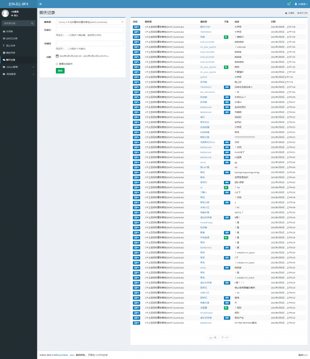Click the calendar icon in the date field
310x359 pixels.
(x=57, y=56)
